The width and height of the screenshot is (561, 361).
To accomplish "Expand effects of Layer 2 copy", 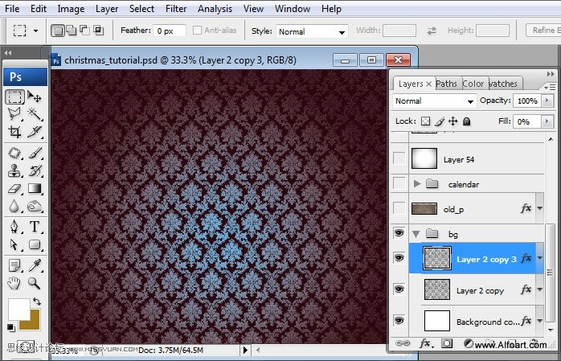I will tap(540, 289).
